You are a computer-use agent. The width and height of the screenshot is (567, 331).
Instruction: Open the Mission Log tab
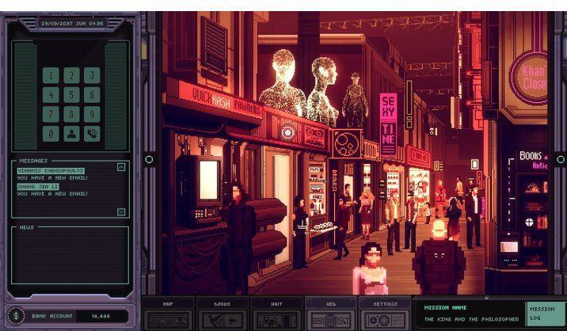(541, 314)
